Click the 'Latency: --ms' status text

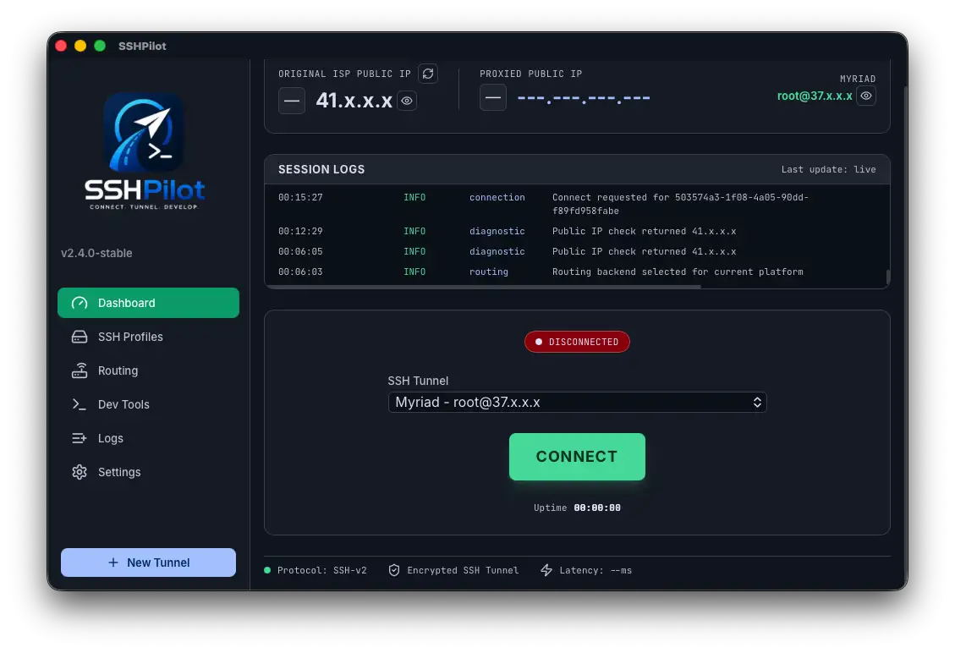pyautogui.click(x=595, y=570)
